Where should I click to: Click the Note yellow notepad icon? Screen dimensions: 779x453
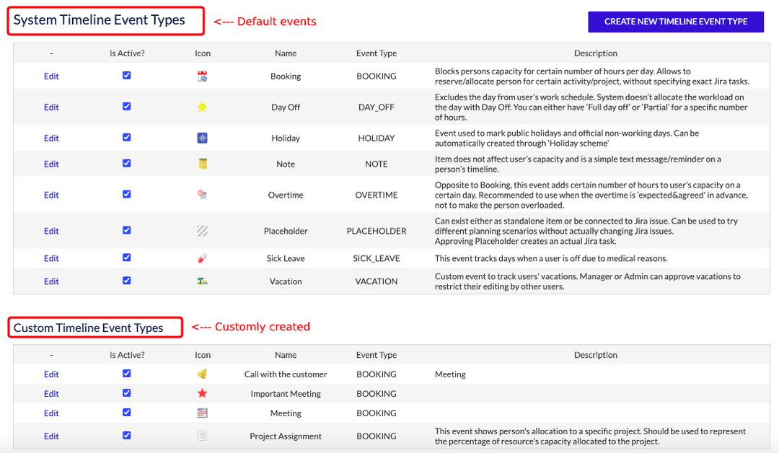(x=202, y=164)
